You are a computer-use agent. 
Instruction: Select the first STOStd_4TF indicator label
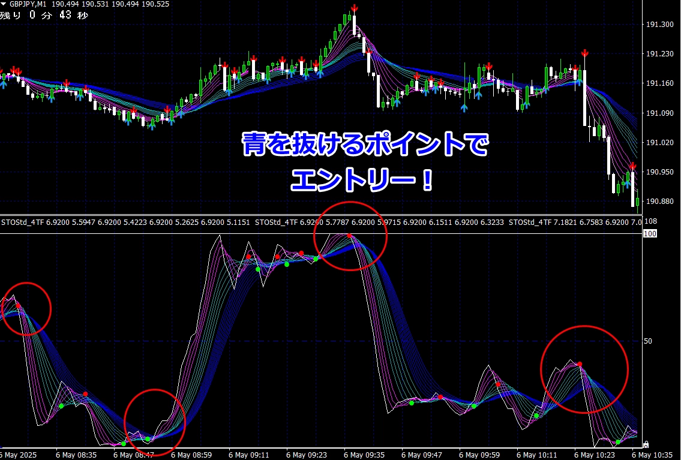click(x=23, y=223)
